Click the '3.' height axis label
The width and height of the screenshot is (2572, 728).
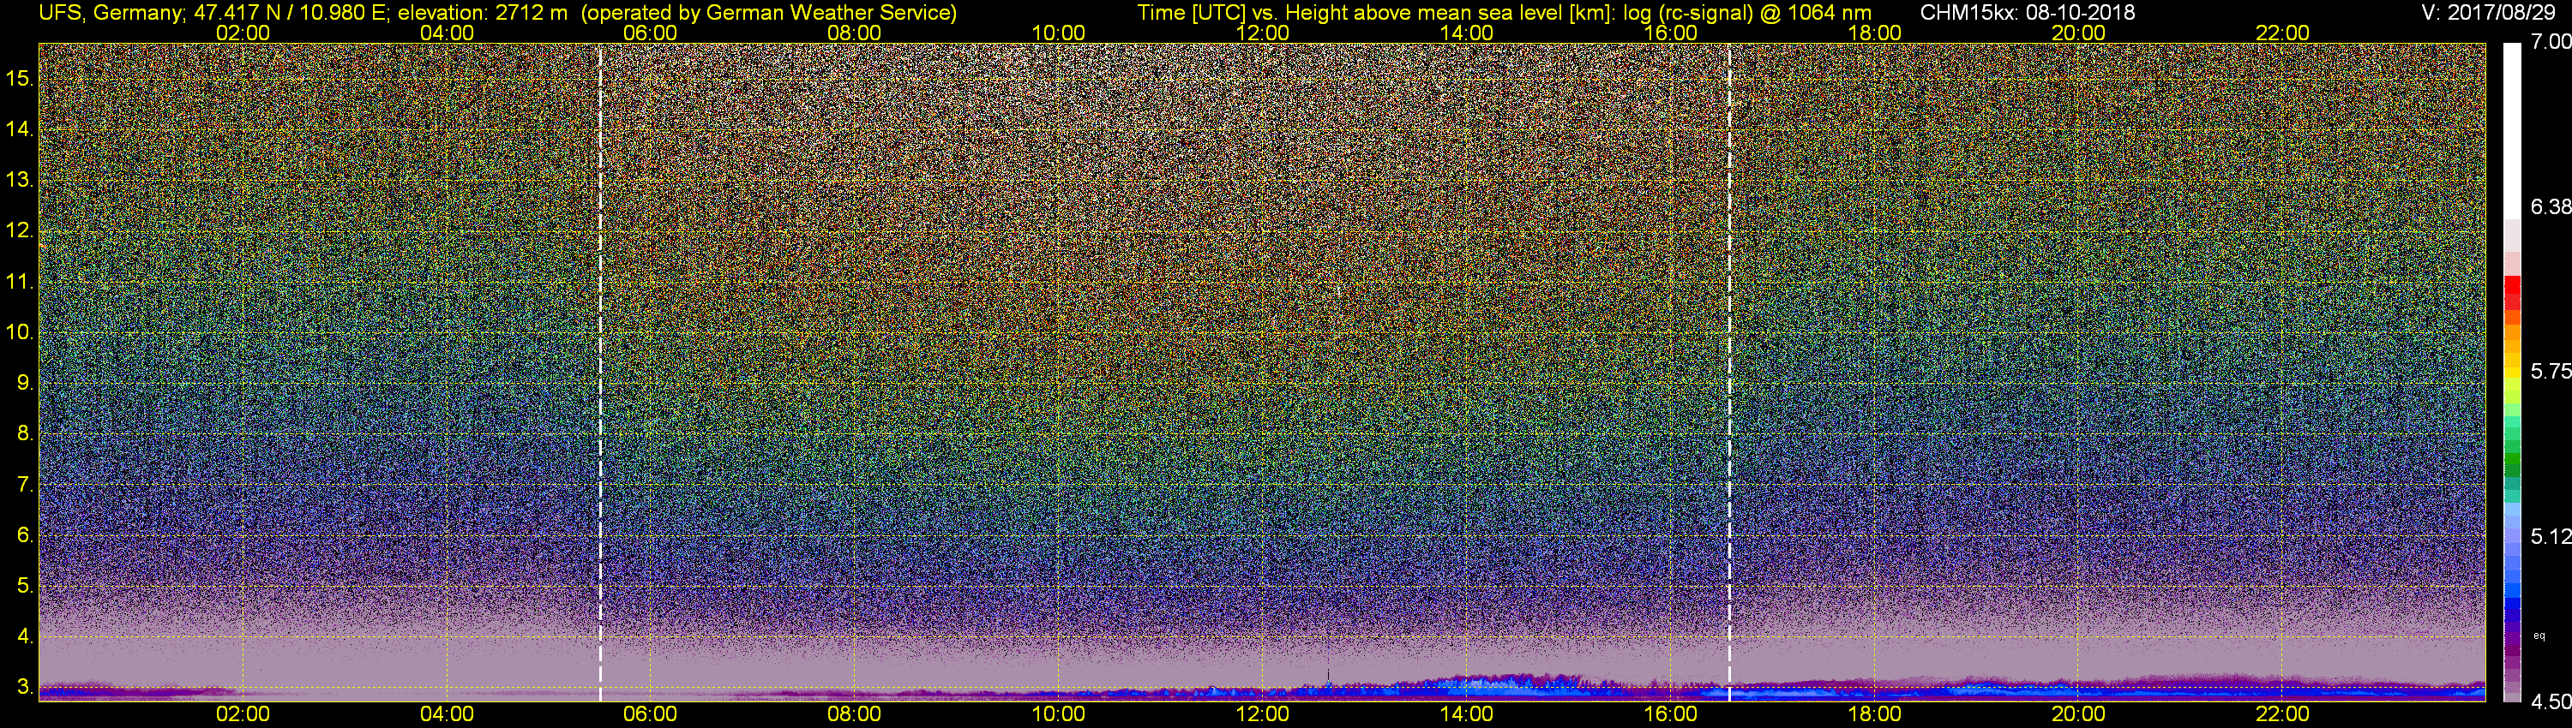25,687
